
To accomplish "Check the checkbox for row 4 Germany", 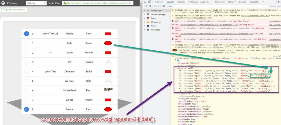I will pyautogui.click(x=26, y=71).
